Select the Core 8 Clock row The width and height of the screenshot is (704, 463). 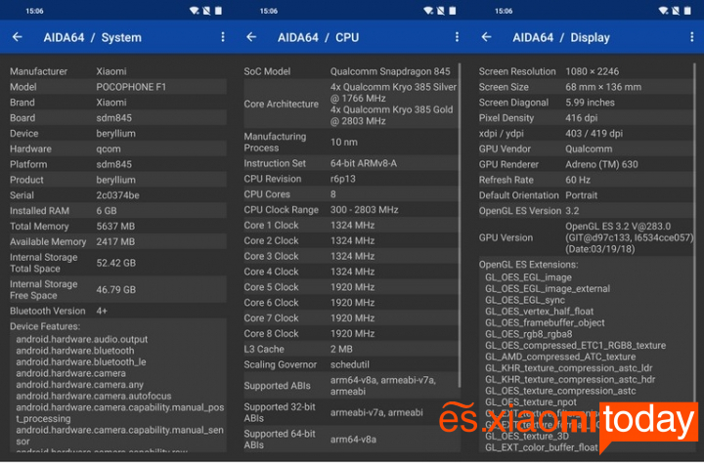pyautogui.click(x=351, y=334)
